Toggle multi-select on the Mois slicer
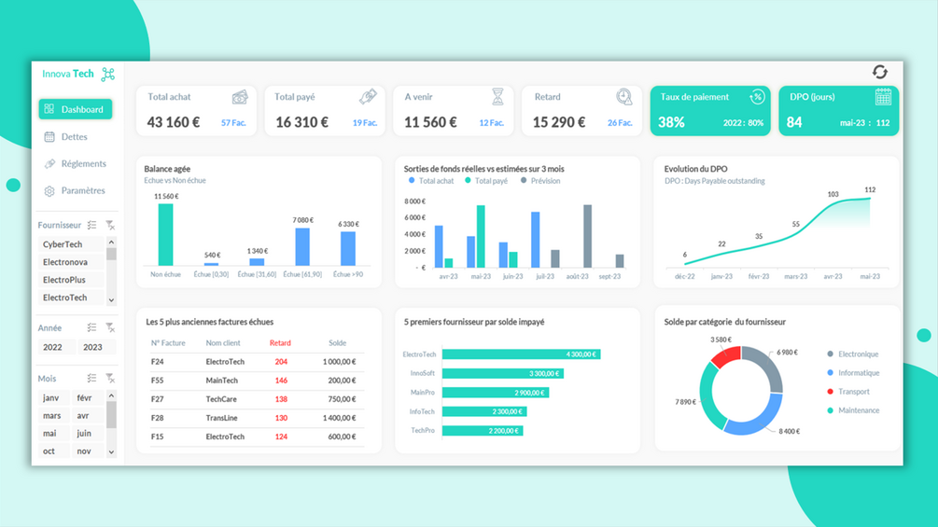This screenshot has width=938, height=527. click(91, 378)
